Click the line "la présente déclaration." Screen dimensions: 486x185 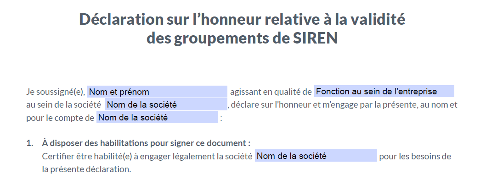coord(86,169)
